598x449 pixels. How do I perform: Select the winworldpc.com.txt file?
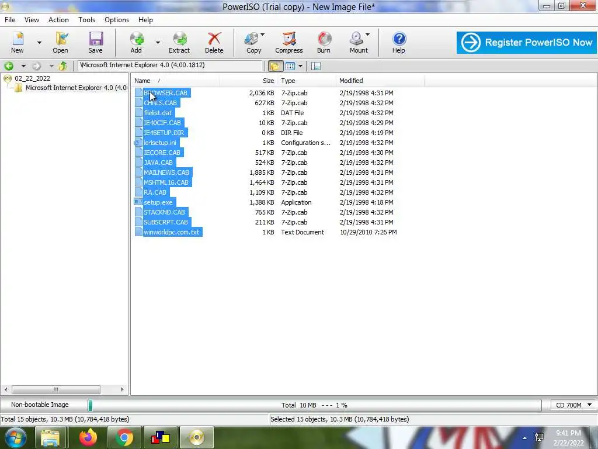(171, 232)
